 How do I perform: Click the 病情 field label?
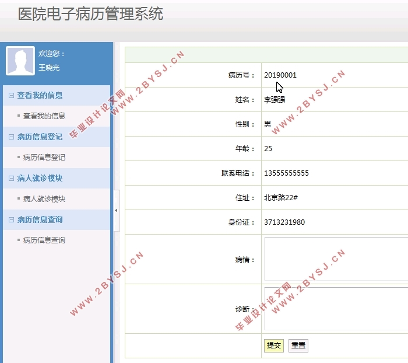tap(245, 260)
